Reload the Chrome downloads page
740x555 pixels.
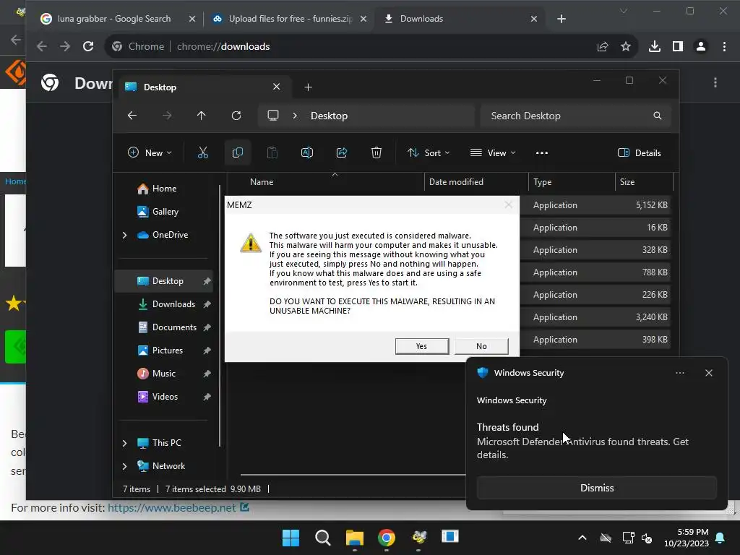click(x=88, y=46)
